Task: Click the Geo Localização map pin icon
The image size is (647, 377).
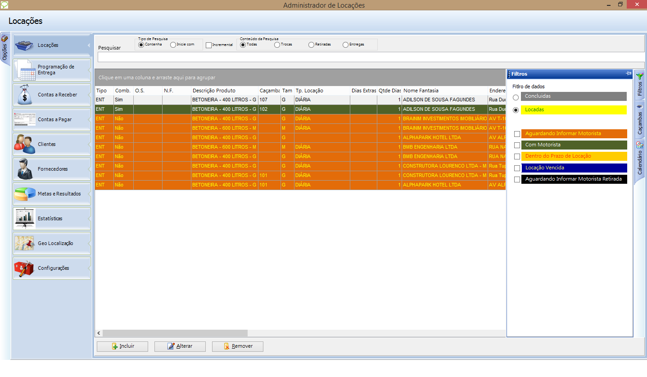Action: [24, 243]
